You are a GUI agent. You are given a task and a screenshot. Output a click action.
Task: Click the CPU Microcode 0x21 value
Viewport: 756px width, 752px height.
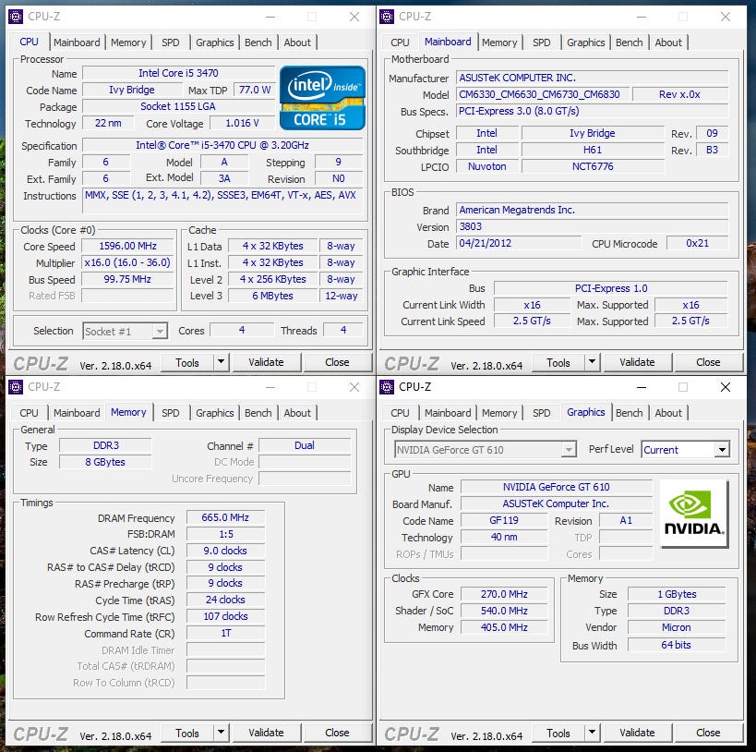click(697, 243)
